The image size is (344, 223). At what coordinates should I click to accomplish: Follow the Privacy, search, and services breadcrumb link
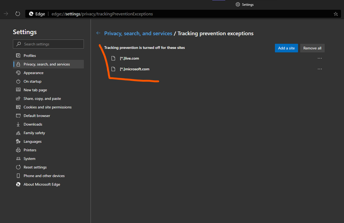point(138,33)
